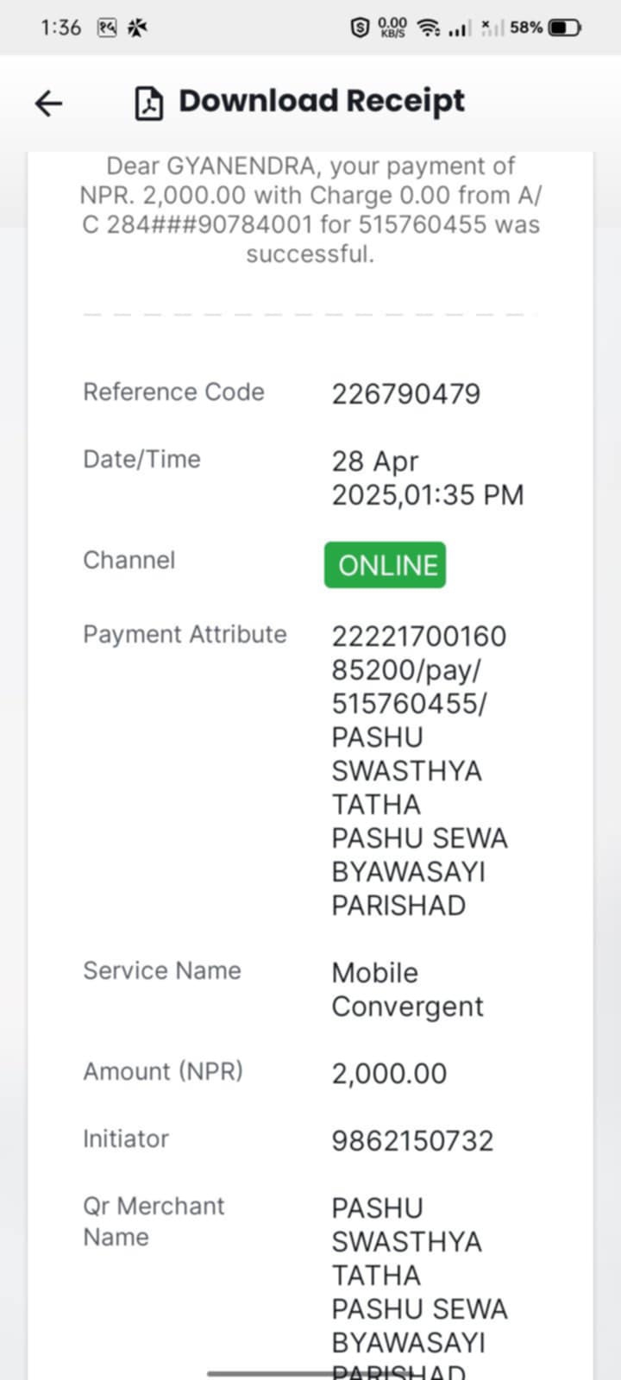Tap the green ONLINE channel badge
Viewport: 621px width, 1380px height.
(385, 565)
